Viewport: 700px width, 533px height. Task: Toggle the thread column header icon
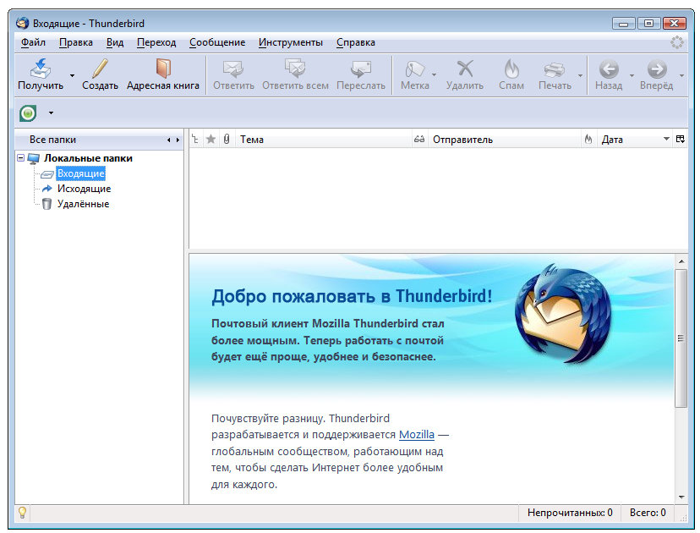[x=195, y=140]
